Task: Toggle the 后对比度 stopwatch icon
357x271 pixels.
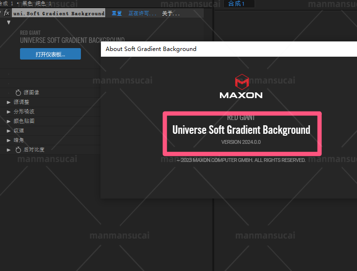Action: tap(18, 150)
